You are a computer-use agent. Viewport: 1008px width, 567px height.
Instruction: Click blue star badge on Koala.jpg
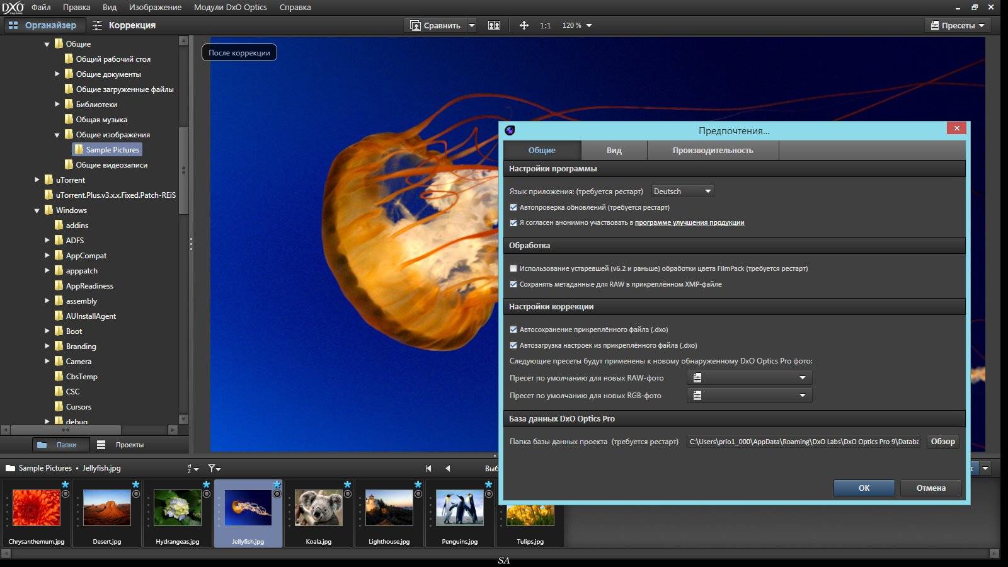point(347,484)
